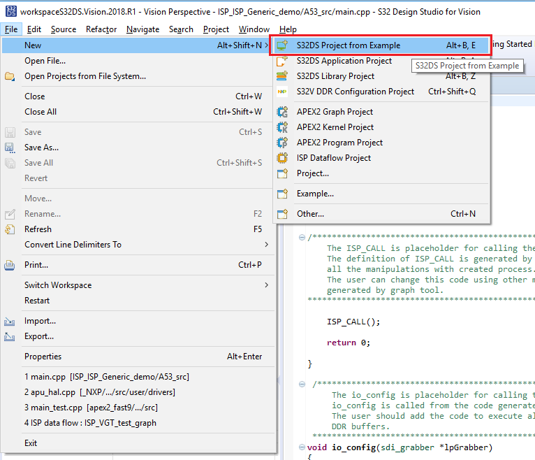Select S32V DDR Configuration Project

point(381,92)
